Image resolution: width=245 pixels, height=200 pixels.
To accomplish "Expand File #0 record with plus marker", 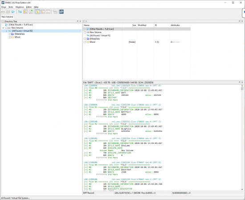I will pyautogui.click(x=86, y=88).
